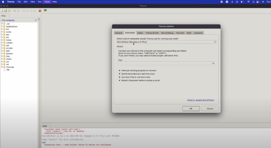271x148 pixels.
Task: Expand the Volumes folder
Action: (x=2, y=67)
